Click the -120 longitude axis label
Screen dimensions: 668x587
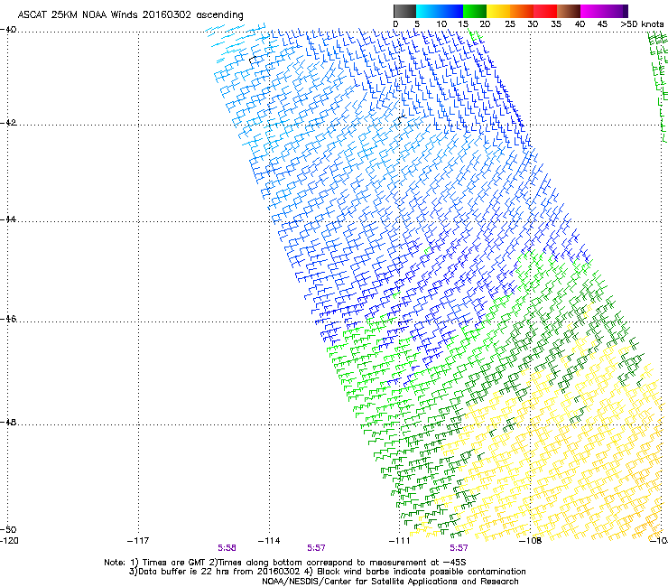click(x=9, y=541)
